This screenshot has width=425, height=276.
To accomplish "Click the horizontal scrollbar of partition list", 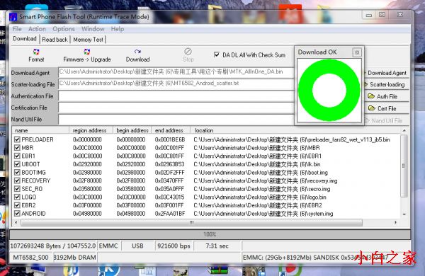I will pos(191,222).
